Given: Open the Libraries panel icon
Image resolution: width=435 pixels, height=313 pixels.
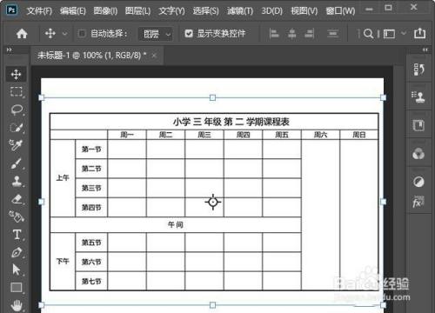Looking at the screenshot, I should 418,125.
